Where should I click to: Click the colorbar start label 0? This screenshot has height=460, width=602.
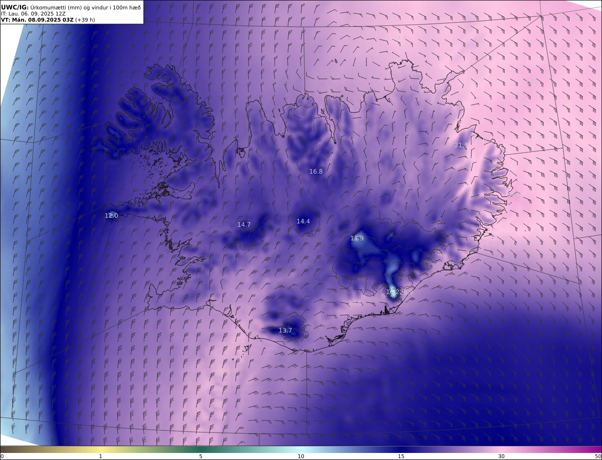(x=2, y=456)
